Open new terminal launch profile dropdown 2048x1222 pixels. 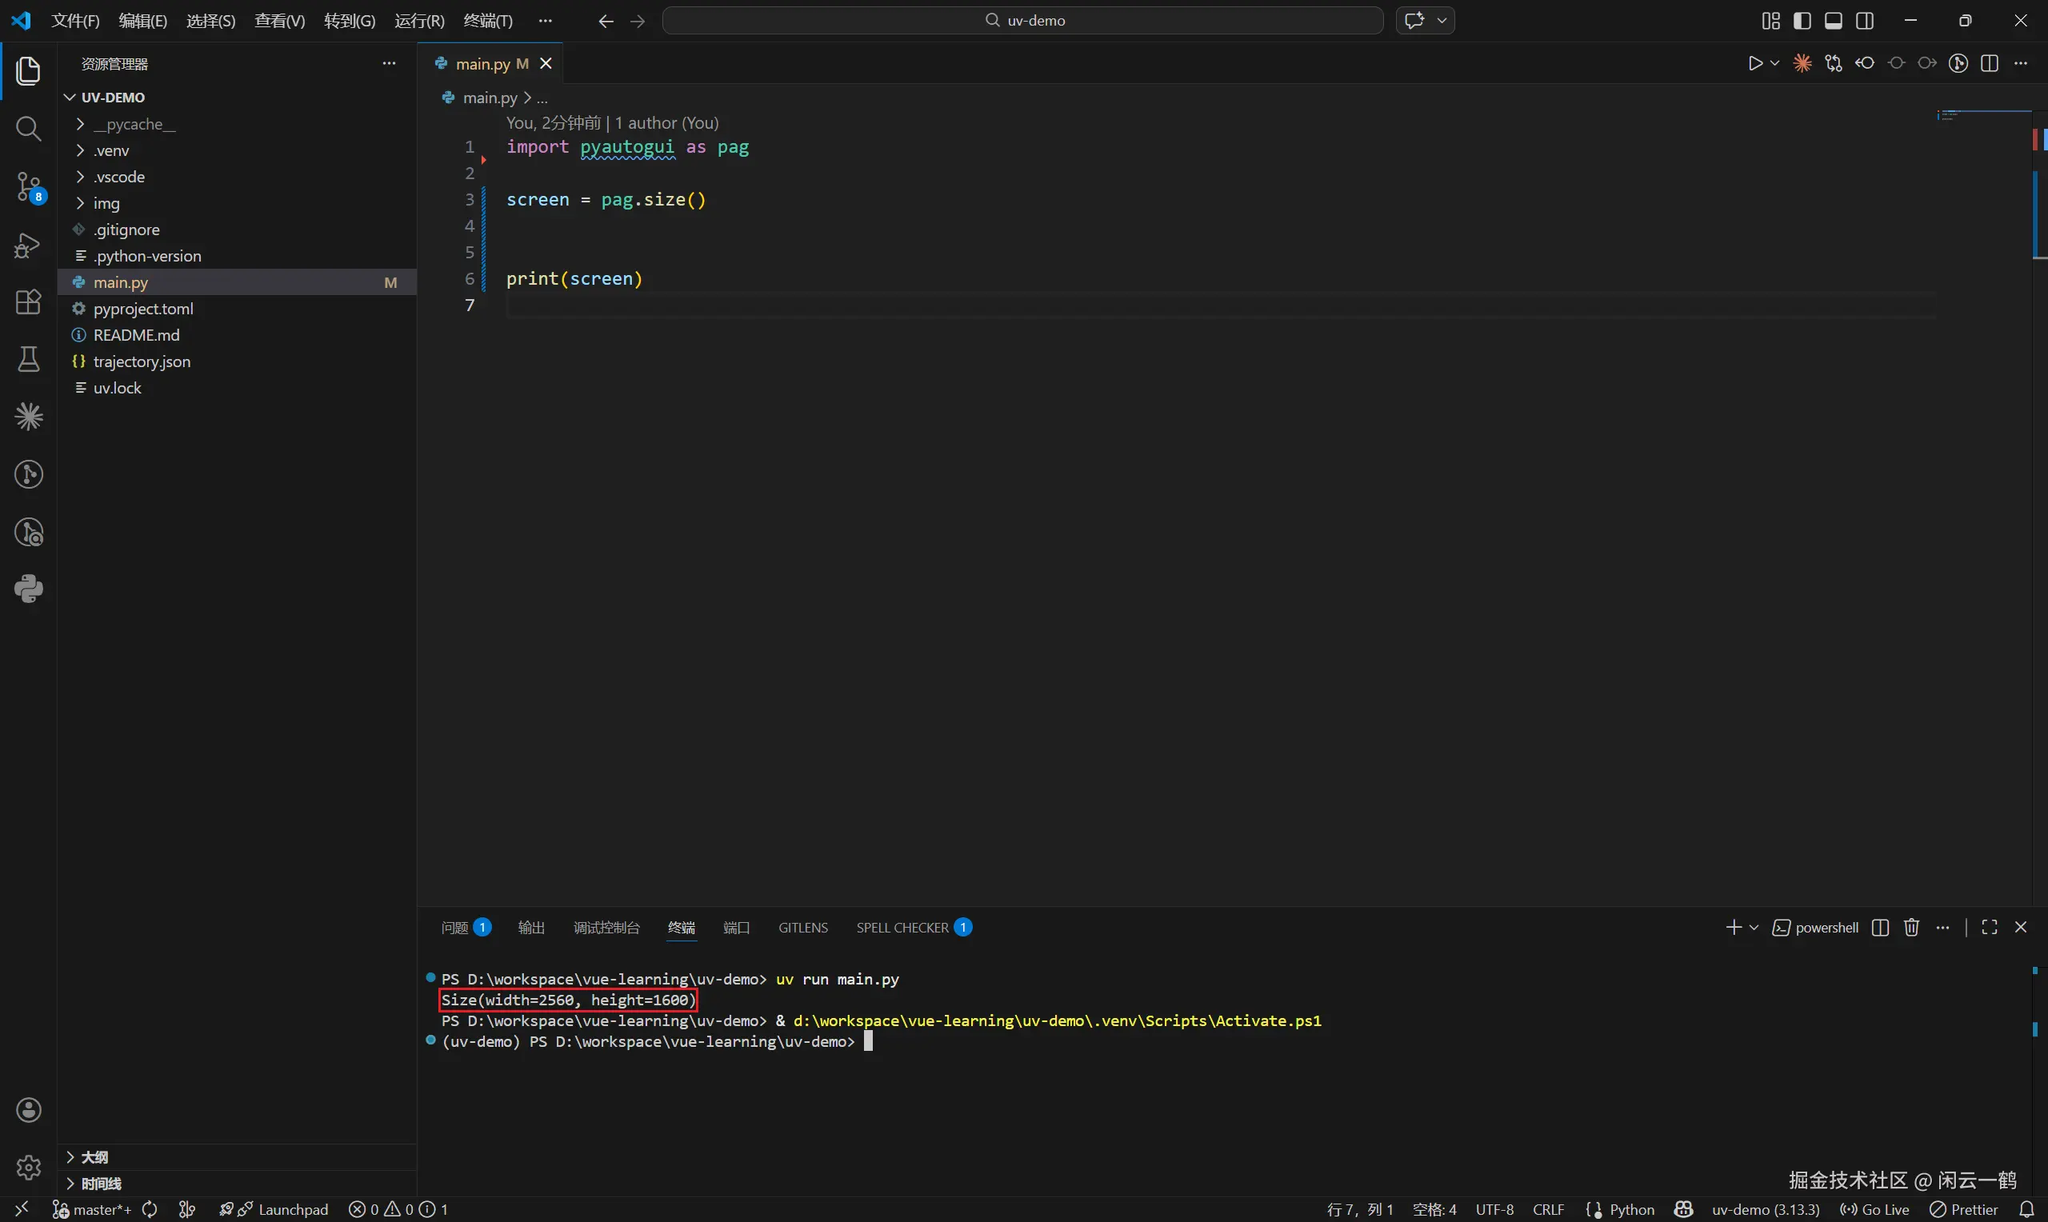click(x=1754, y=928)
